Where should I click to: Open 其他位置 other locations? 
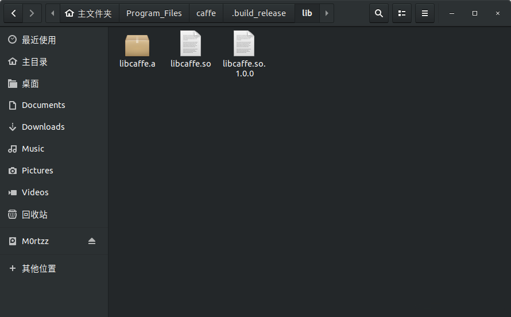pos(54,268)
